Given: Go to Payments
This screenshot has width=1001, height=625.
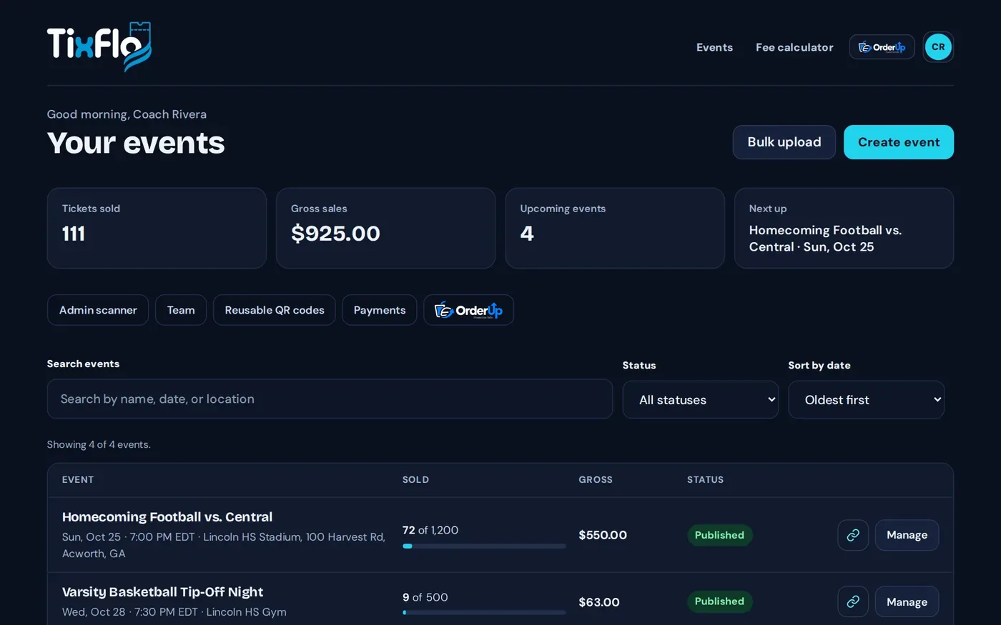Looking at the screenshot, I should (x=380, y=310).
